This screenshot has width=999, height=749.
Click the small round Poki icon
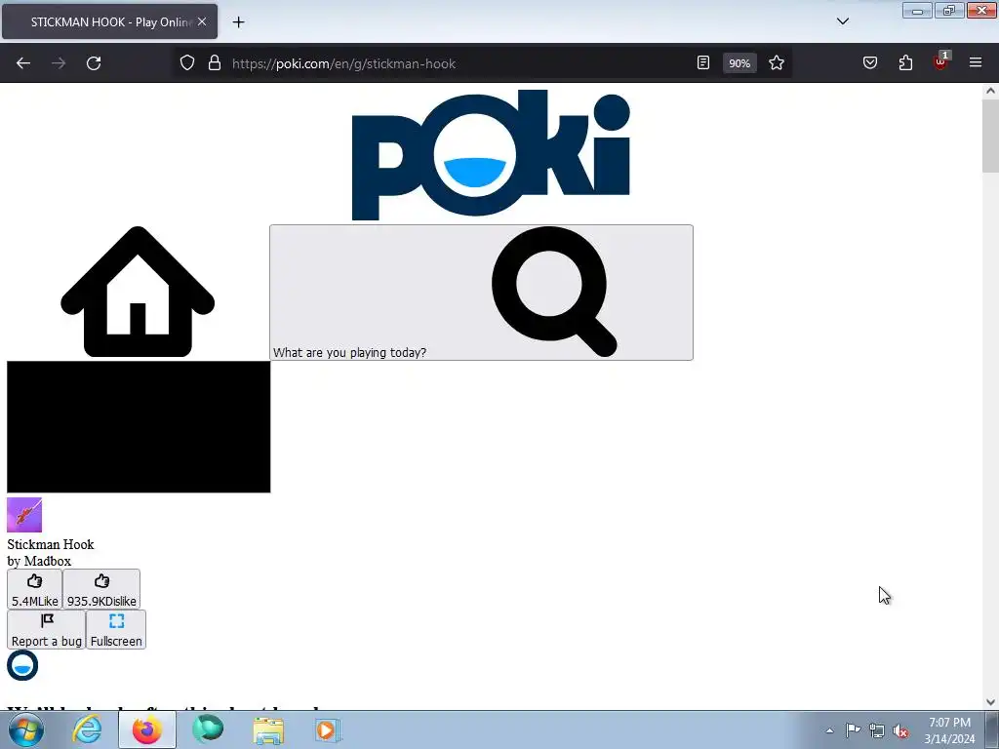click(x=22, y=665)
